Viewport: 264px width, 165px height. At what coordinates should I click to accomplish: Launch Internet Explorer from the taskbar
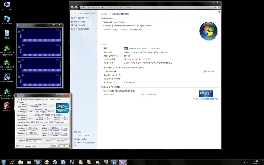coord(12,162)
